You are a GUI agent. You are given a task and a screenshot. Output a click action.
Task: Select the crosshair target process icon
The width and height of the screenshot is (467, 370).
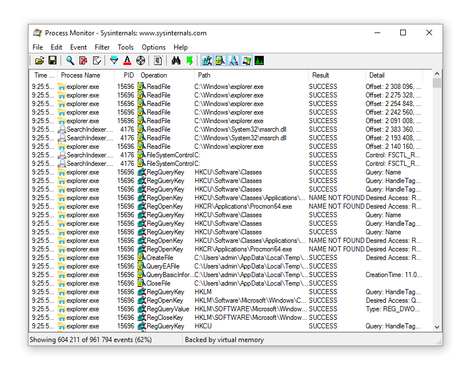click(140, 61)
